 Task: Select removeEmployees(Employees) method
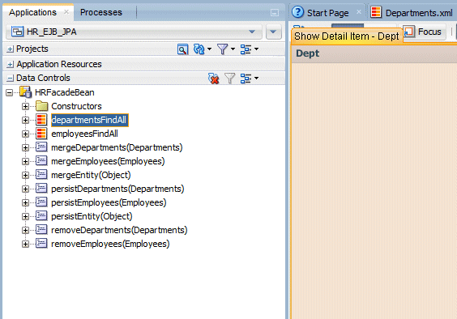(x=110, y=244)
